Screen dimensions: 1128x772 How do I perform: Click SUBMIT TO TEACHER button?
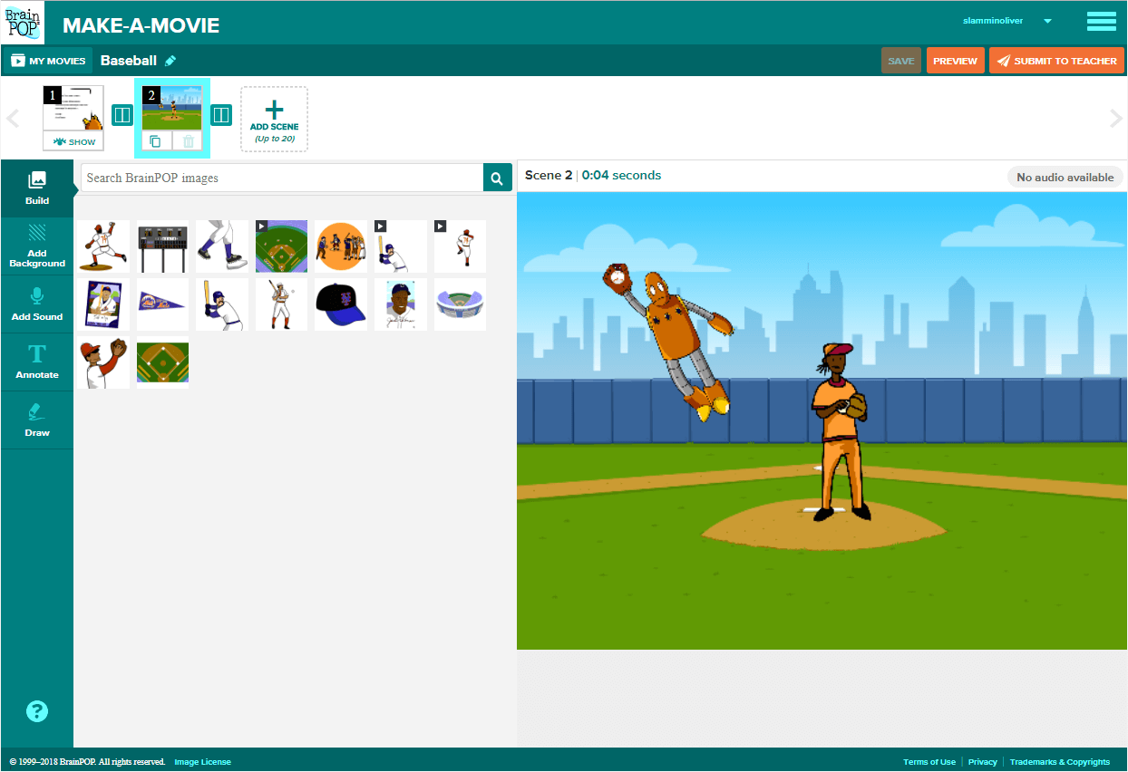(1056, 61)
